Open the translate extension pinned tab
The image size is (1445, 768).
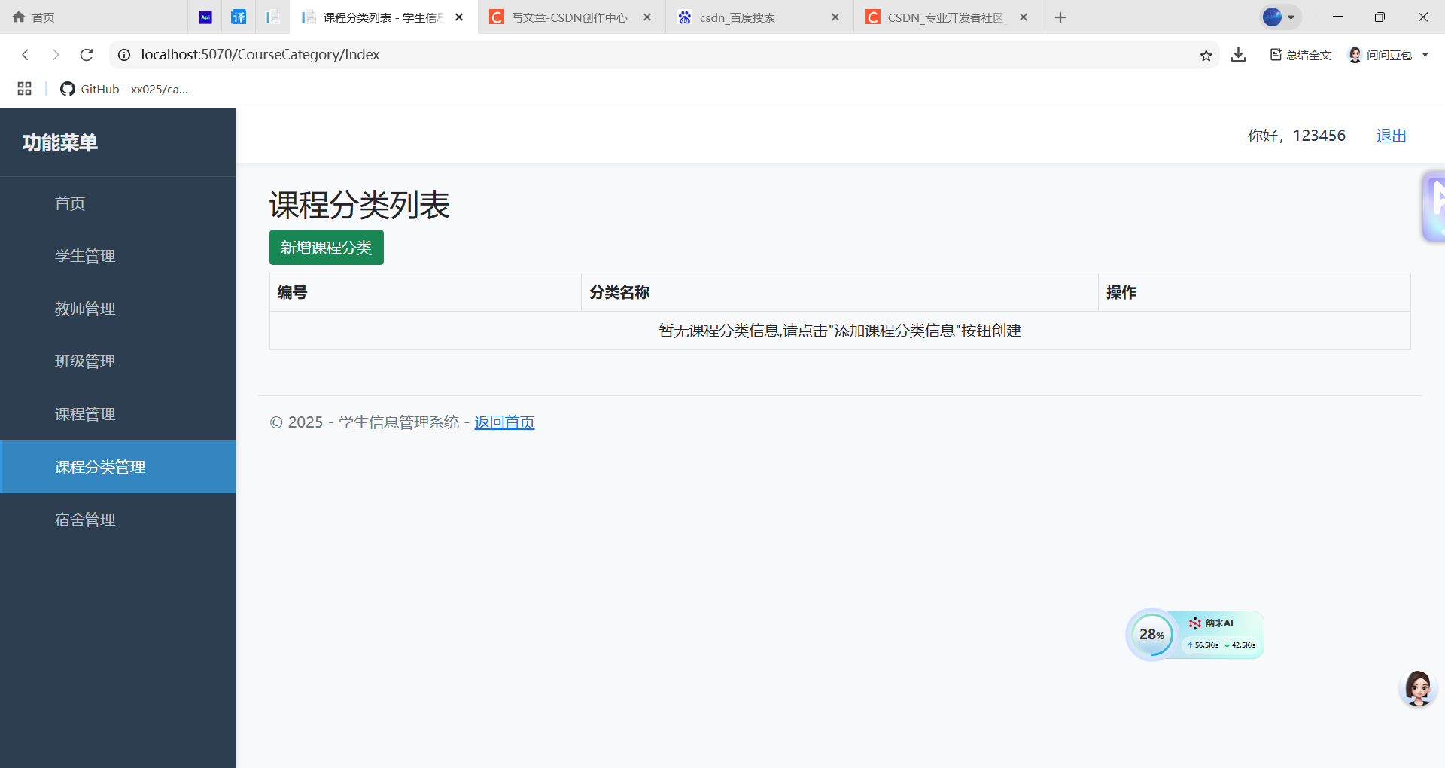[239, 17]
